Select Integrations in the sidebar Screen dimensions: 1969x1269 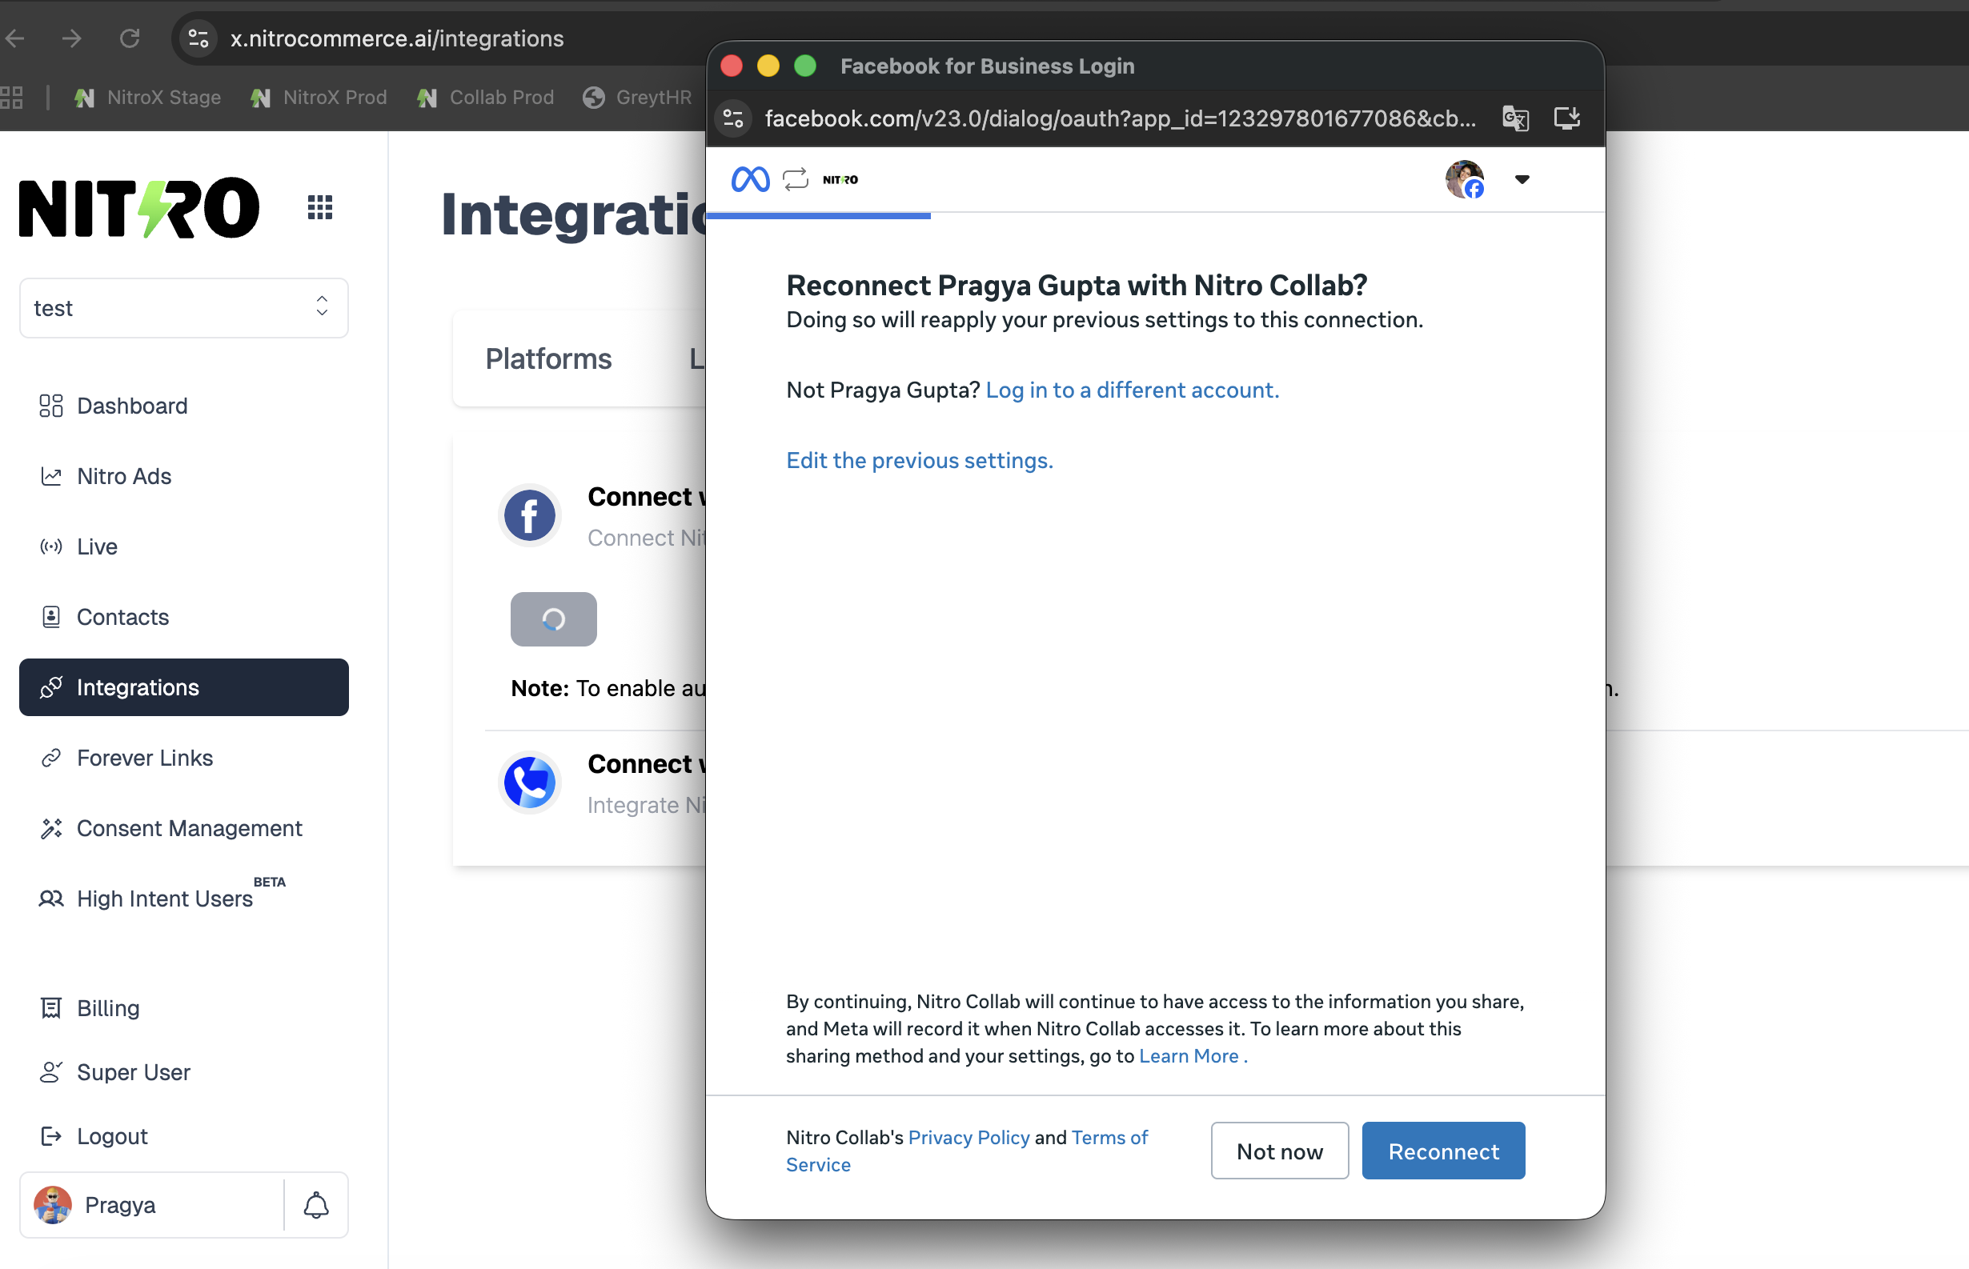[184, 687]
